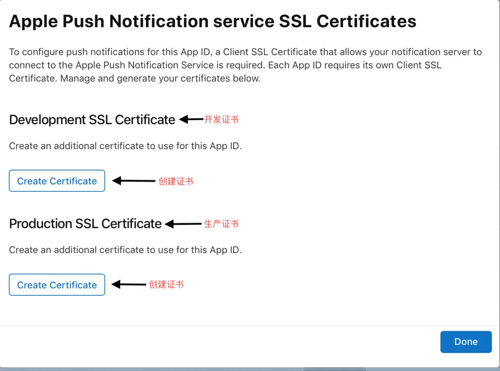Click Create Certificate under Production SSL Certificate
500x371 pixels.
tap(57, 285)
